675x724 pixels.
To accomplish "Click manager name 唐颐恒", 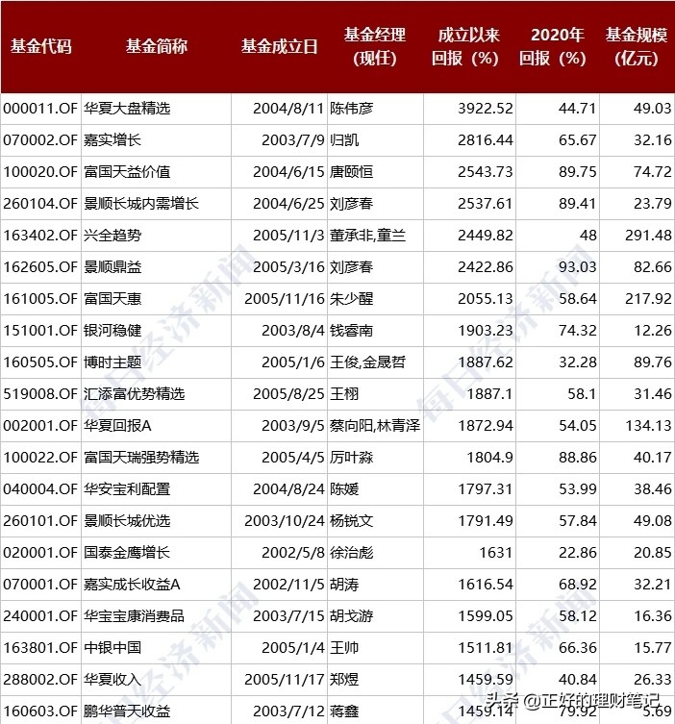I will (351, 172).
